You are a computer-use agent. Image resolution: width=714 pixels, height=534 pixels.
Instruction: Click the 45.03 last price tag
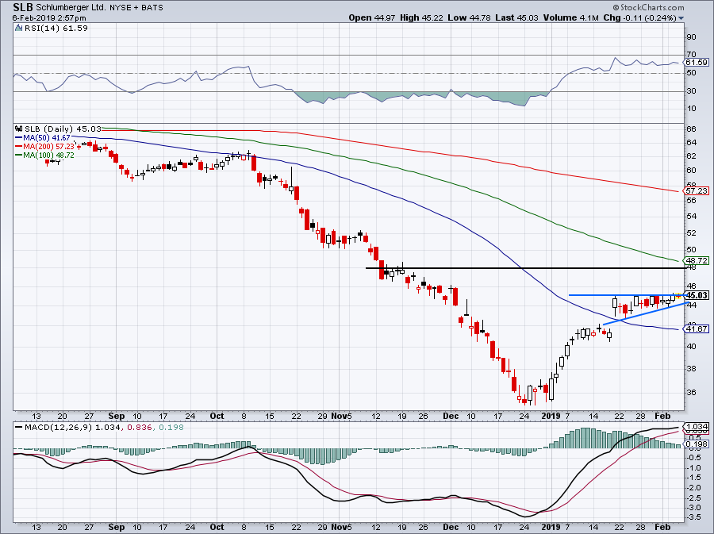pos(696,295)
